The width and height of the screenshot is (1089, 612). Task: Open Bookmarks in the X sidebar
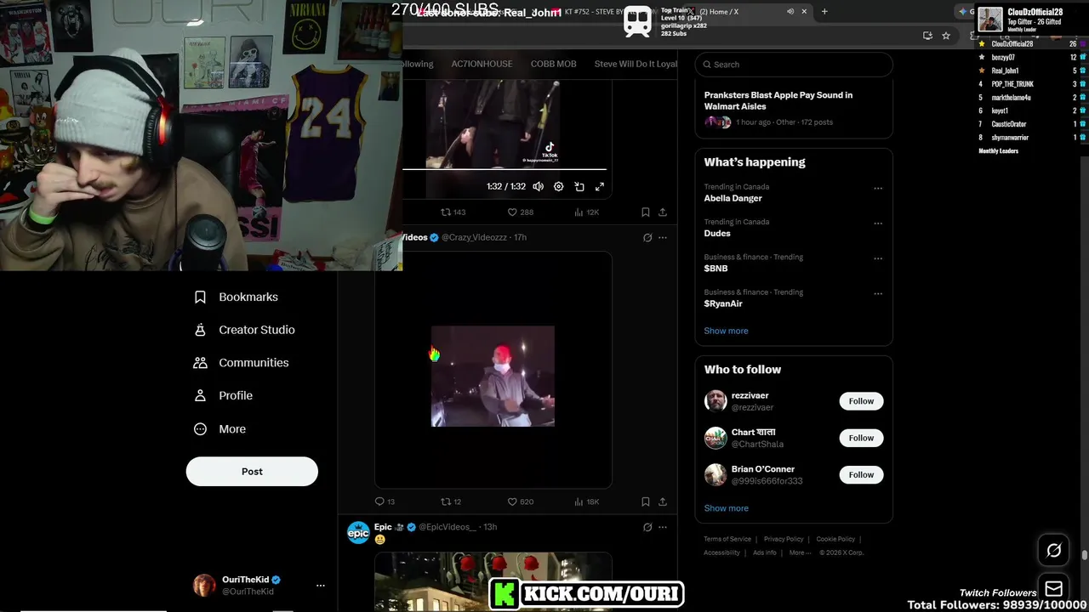tap(237, 297)
